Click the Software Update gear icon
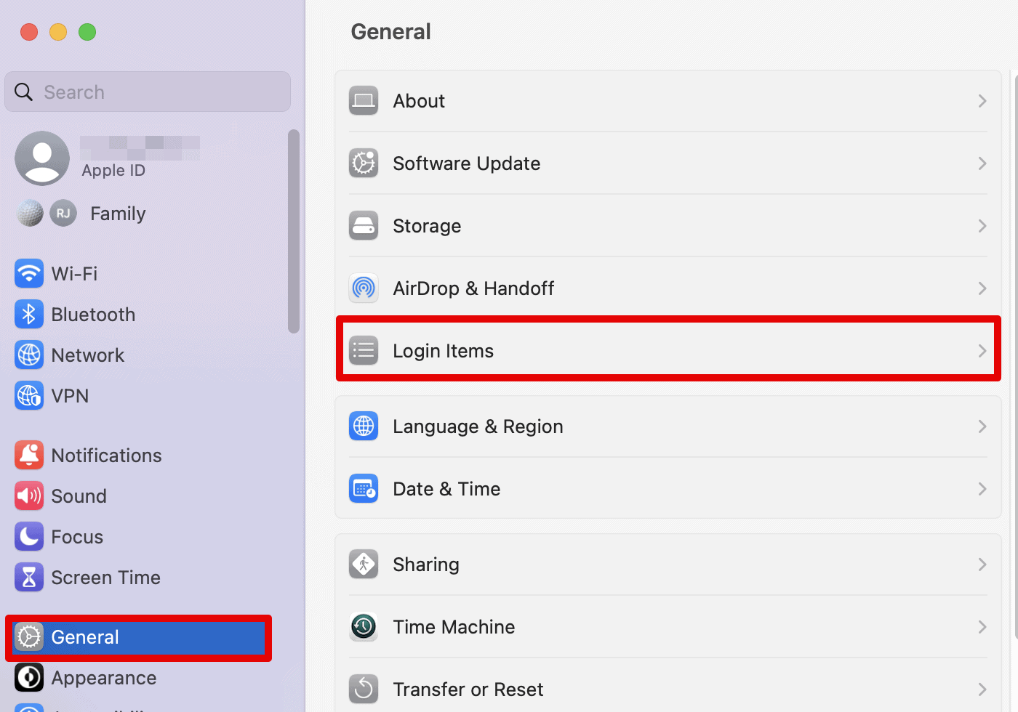This screenshot has width=1018, height=712. [x=364, y=163]
